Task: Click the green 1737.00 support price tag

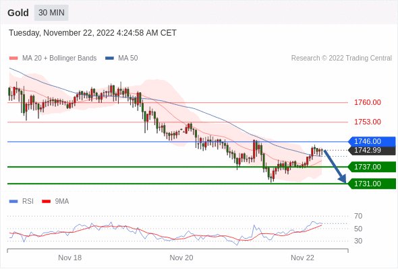Action: point(372,167)
